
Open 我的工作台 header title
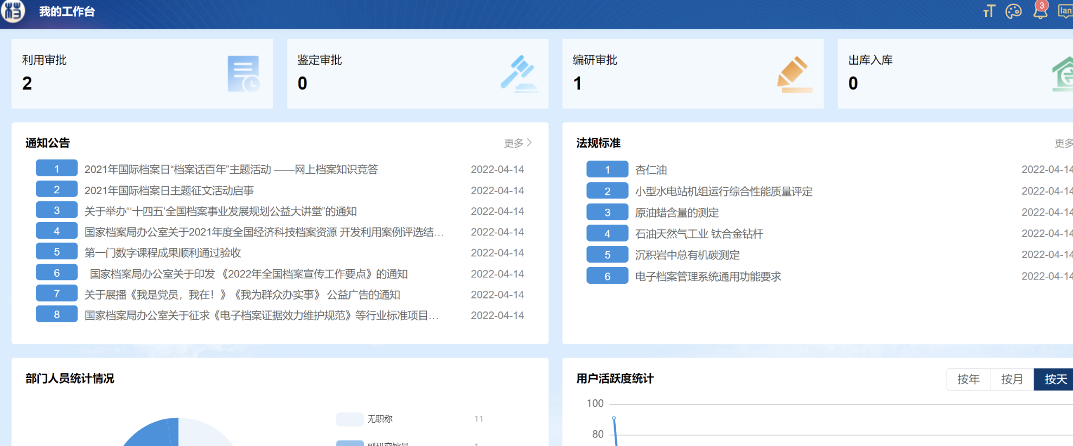click(67, 11)
